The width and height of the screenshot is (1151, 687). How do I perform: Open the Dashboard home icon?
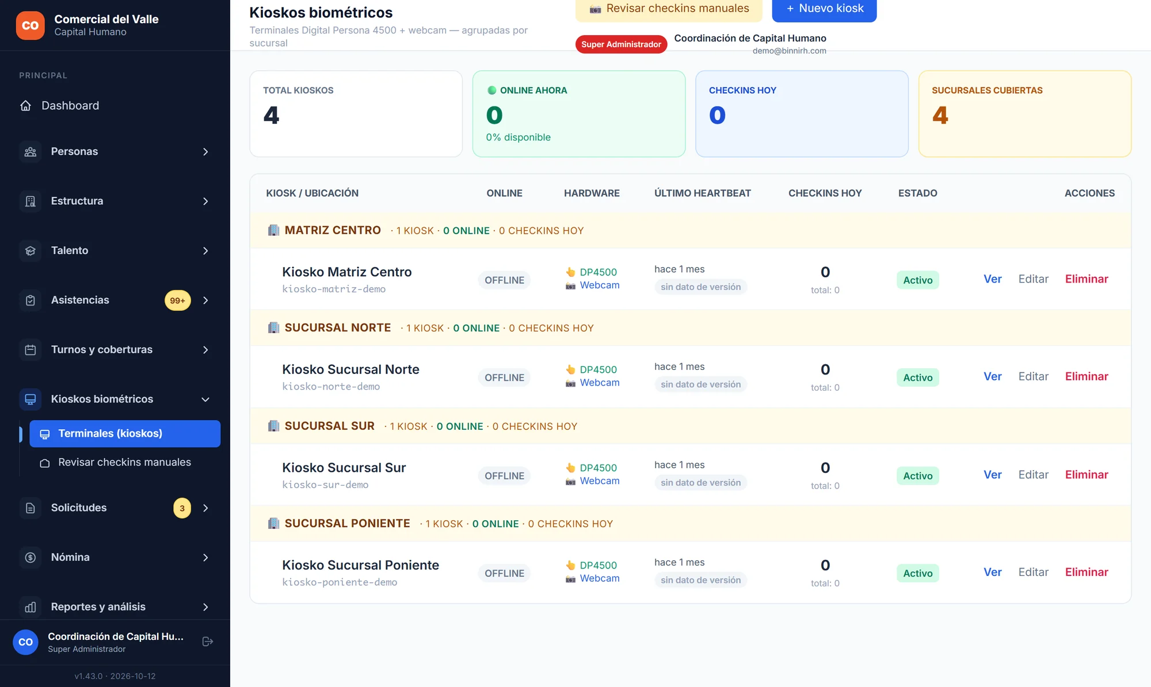(25, 105)
